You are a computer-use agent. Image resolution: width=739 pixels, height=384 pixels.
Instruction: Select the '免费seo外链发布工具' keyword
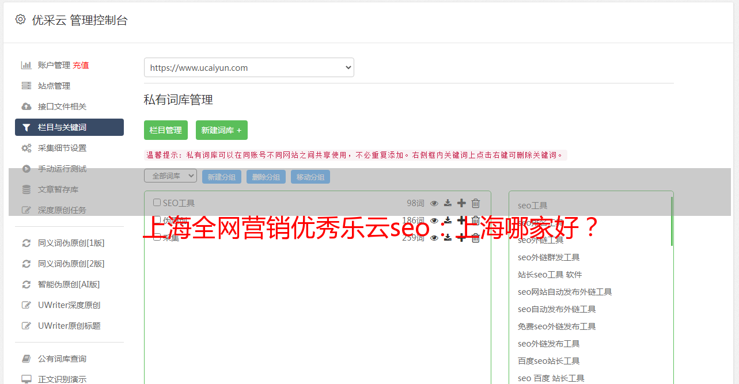pyautogui.click(x=557, y=326)
